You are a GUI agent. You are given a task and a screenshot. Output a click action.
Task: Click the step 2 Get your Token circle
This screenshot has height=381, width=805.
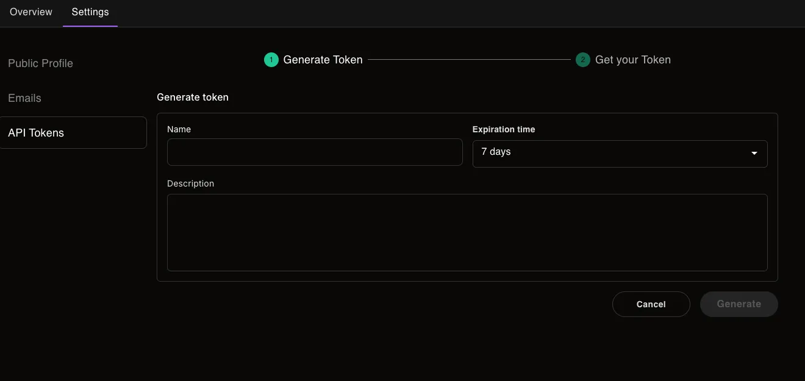coord(582,59)
